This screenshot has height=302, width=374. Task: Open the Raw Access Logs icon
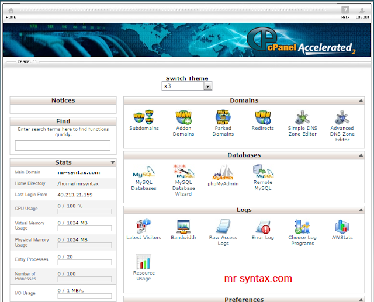[x=223, y=227]
